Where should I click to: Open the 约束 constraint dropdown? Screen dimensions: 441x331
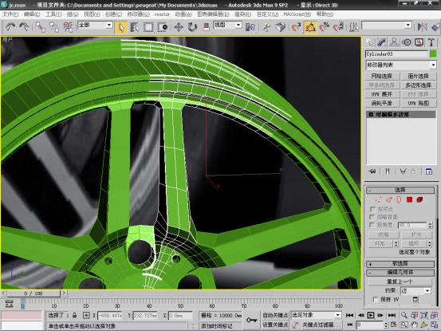point(416,290)
